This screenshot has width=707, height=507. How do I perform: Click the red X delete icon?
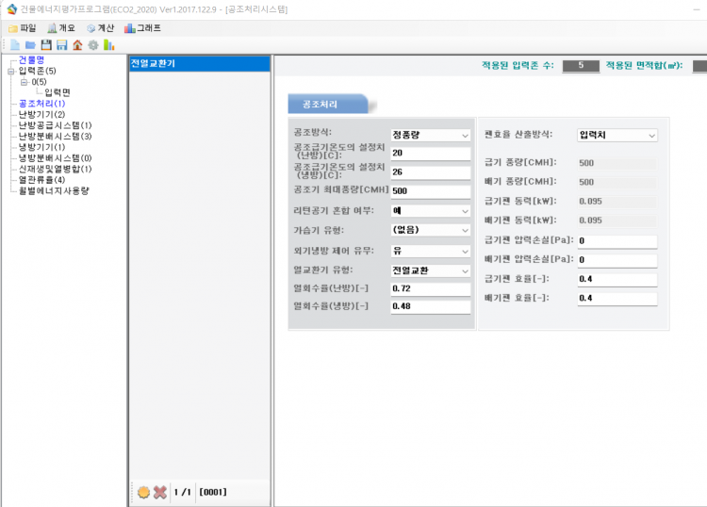[x=160, y=492]
